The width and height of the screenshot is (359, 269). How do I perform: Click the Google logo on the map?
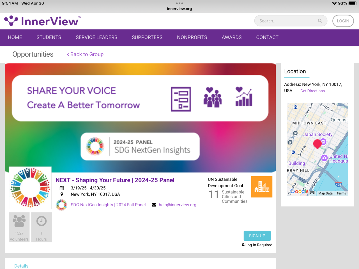(x=299, y=191)
